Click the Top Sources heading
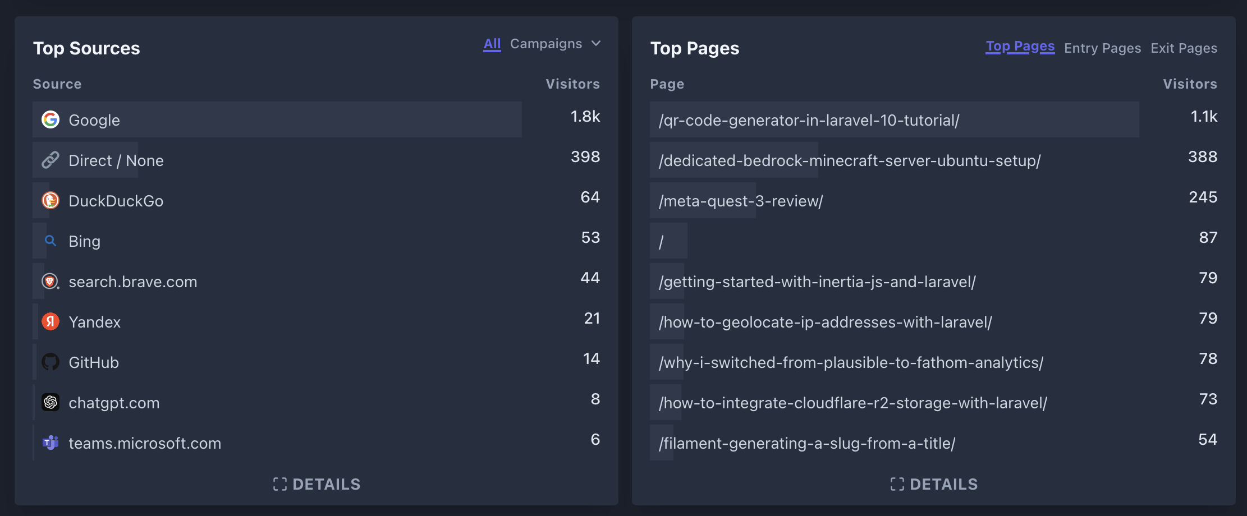1247x516 pixels. 86,48
